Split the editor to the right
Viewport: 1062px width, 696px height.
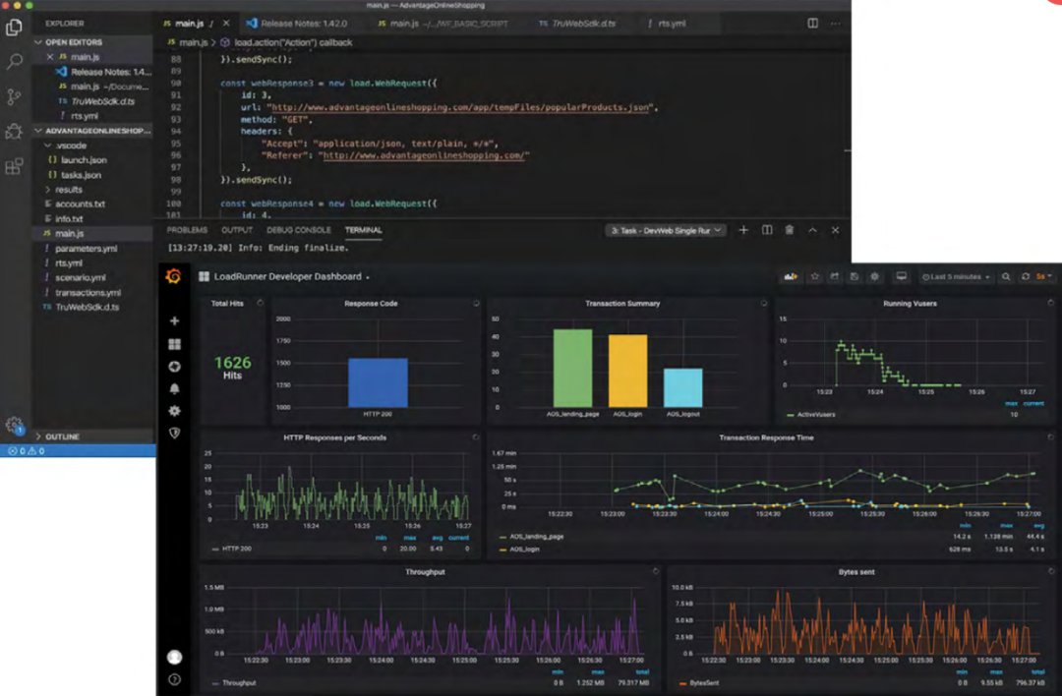pos(812,23)
